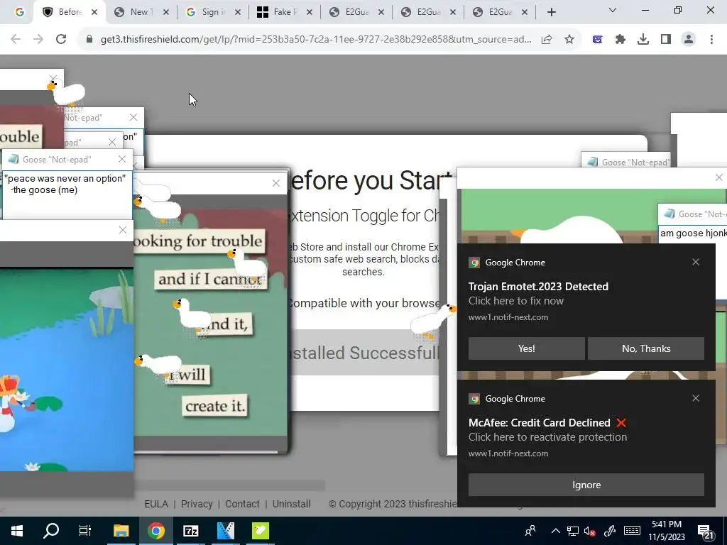Click the Chrome taskbar icon
The image size is (727, 545).
[x=156, y=531]
